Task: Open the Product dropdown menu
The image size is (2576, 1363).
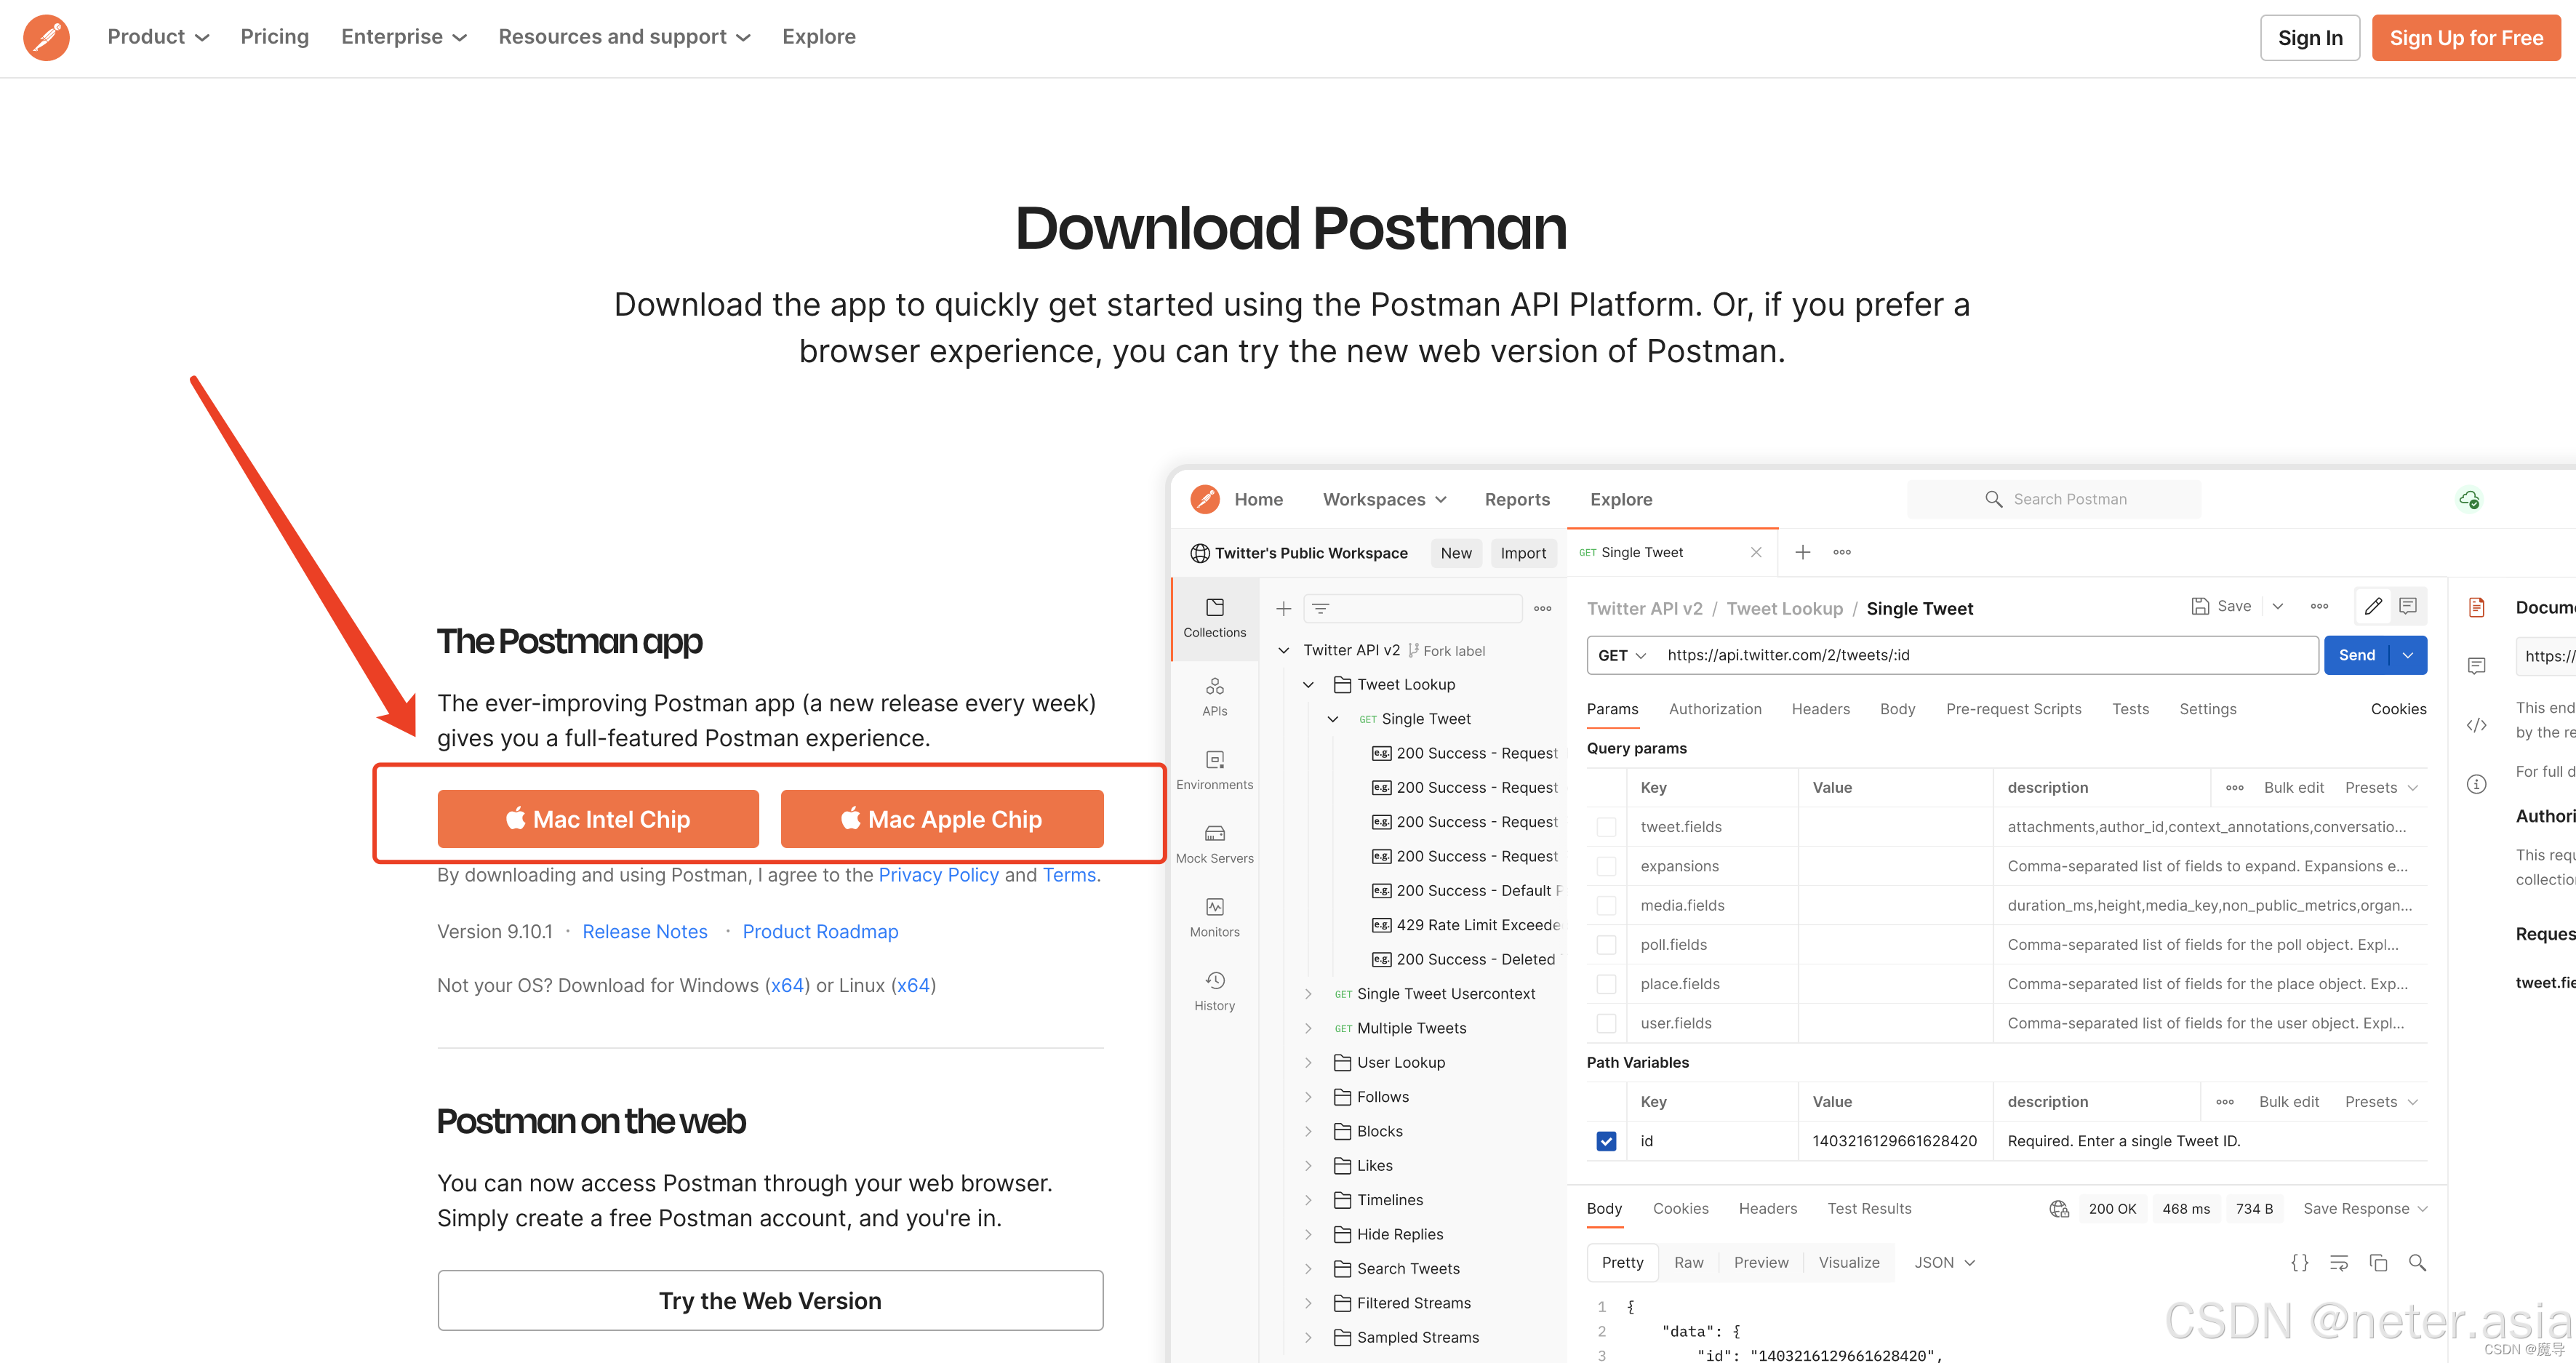Action: coord(158,37)
